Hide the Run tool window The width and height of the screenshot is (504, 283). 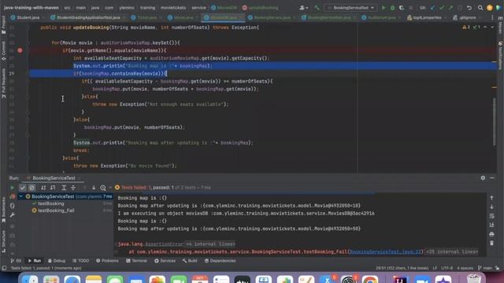pos(492,178)
